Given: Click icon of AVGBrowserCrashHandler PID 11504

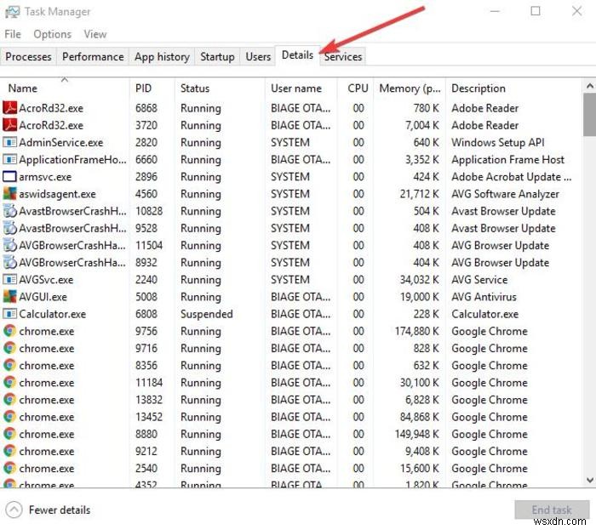Looking at the screenshot, I should point(10,245).
